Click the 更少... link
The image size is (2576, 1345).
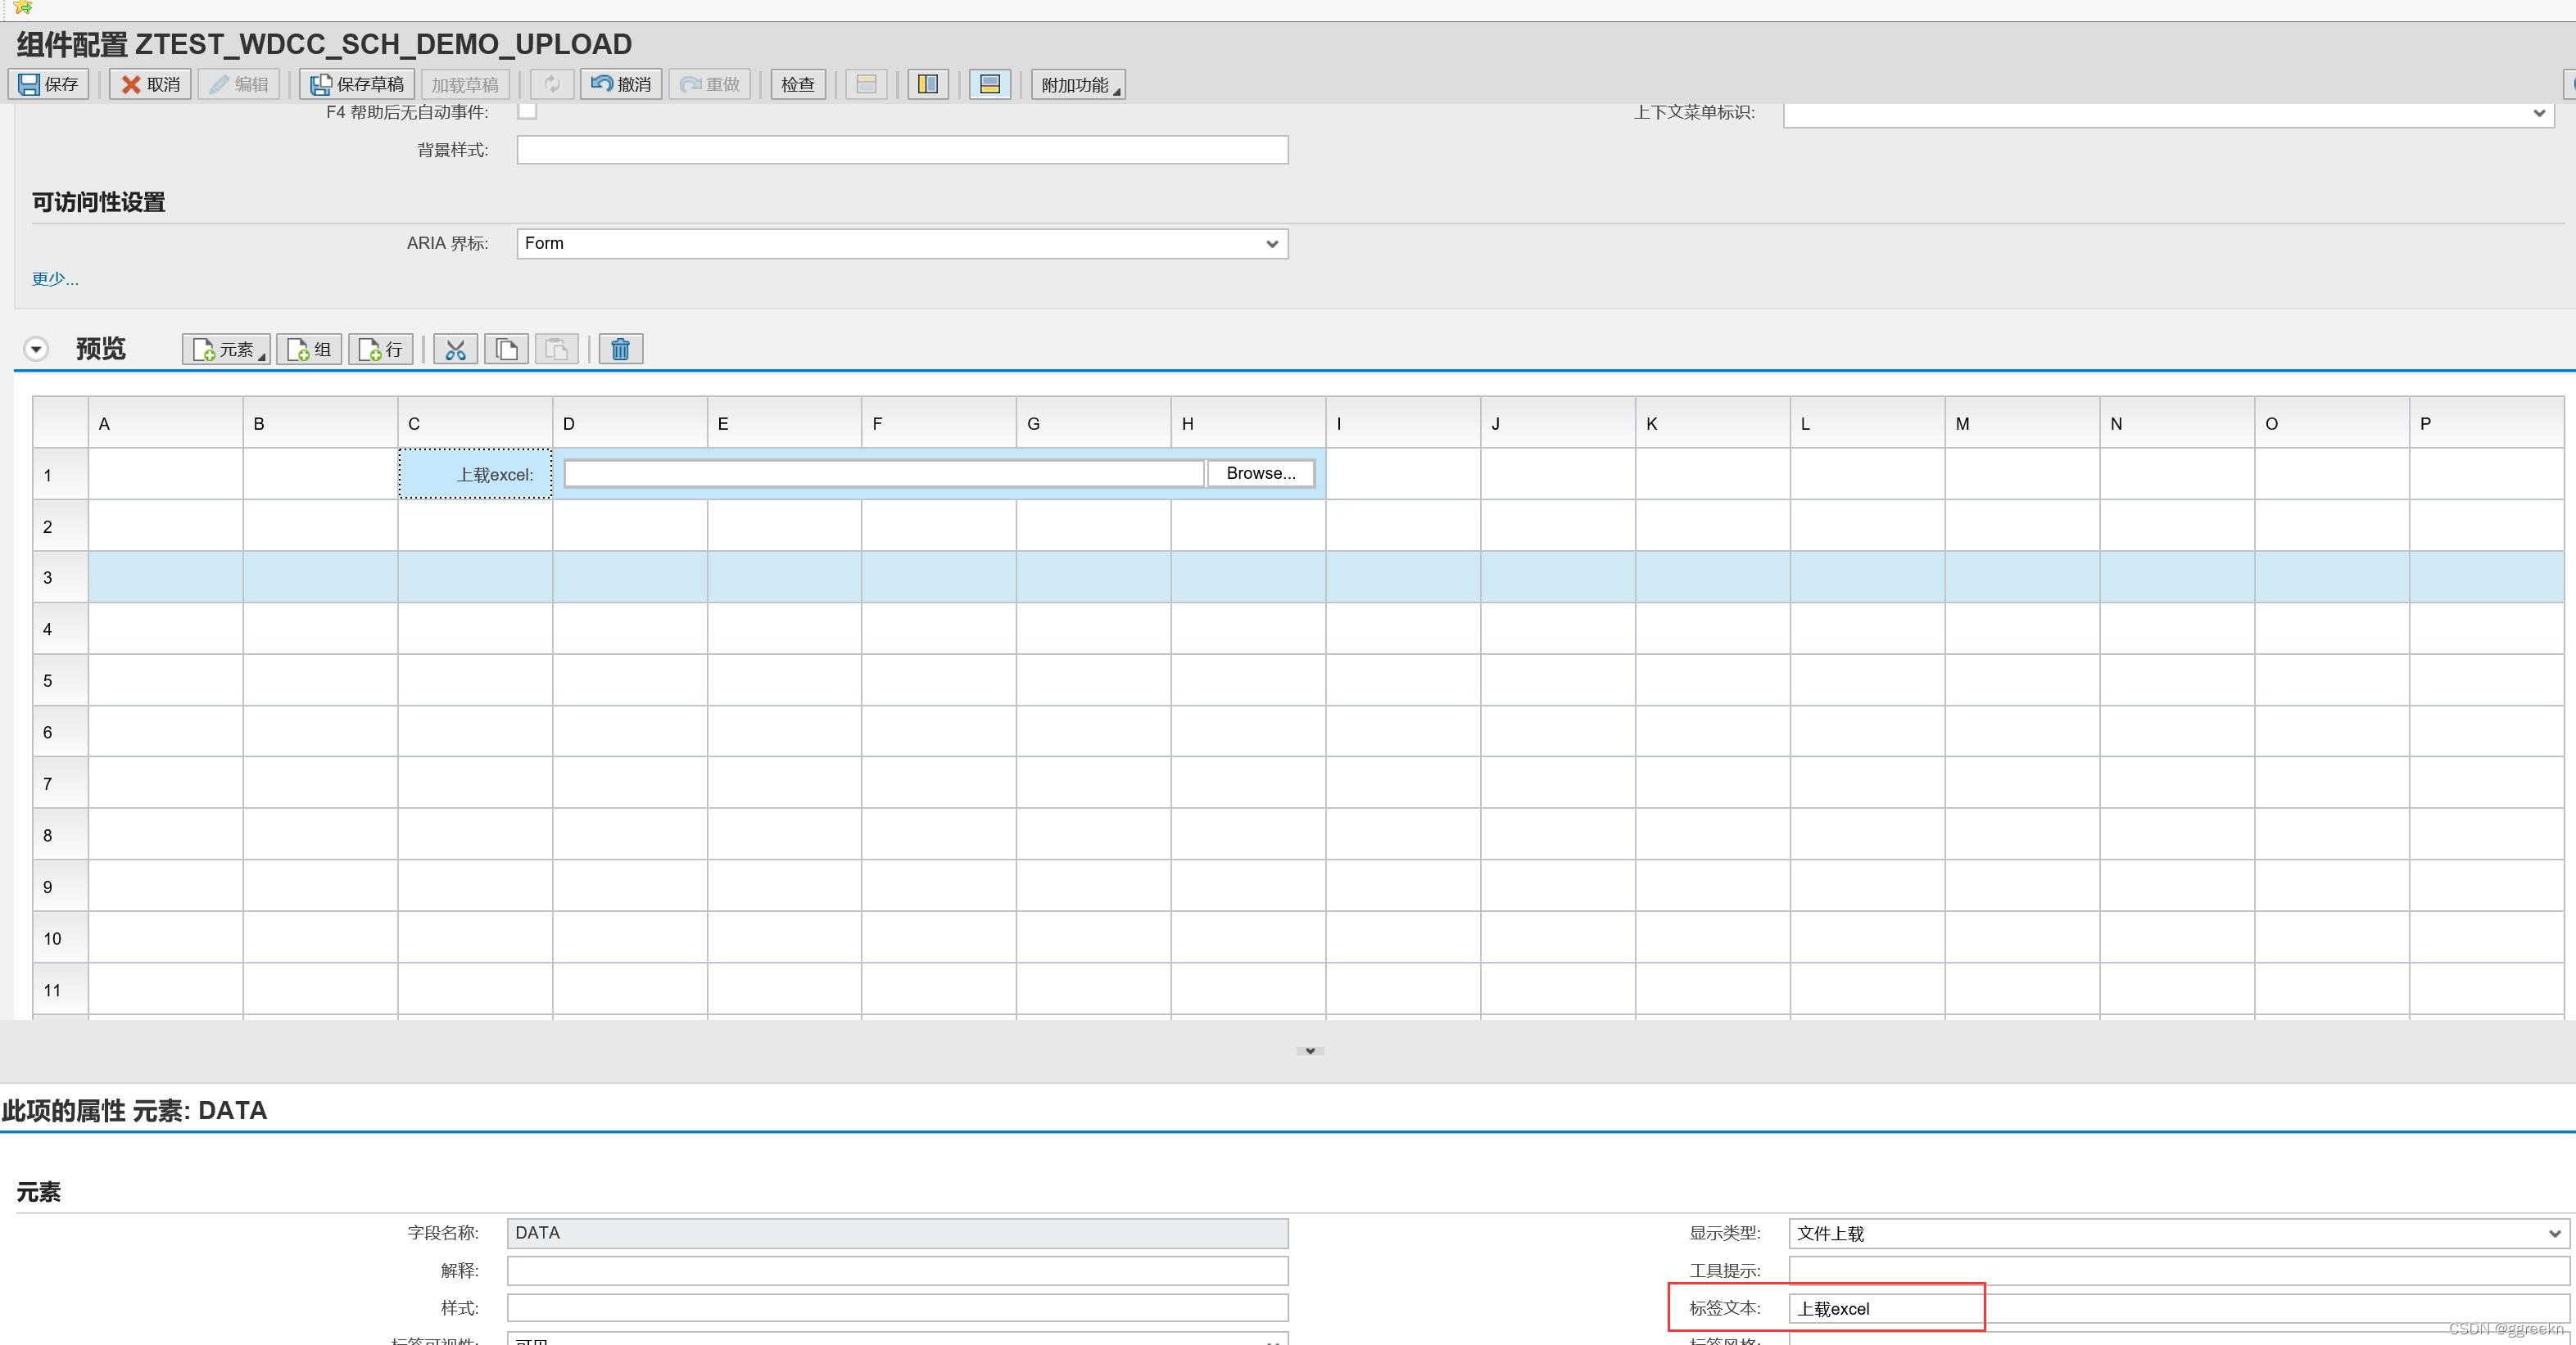[x=55, y=279]
